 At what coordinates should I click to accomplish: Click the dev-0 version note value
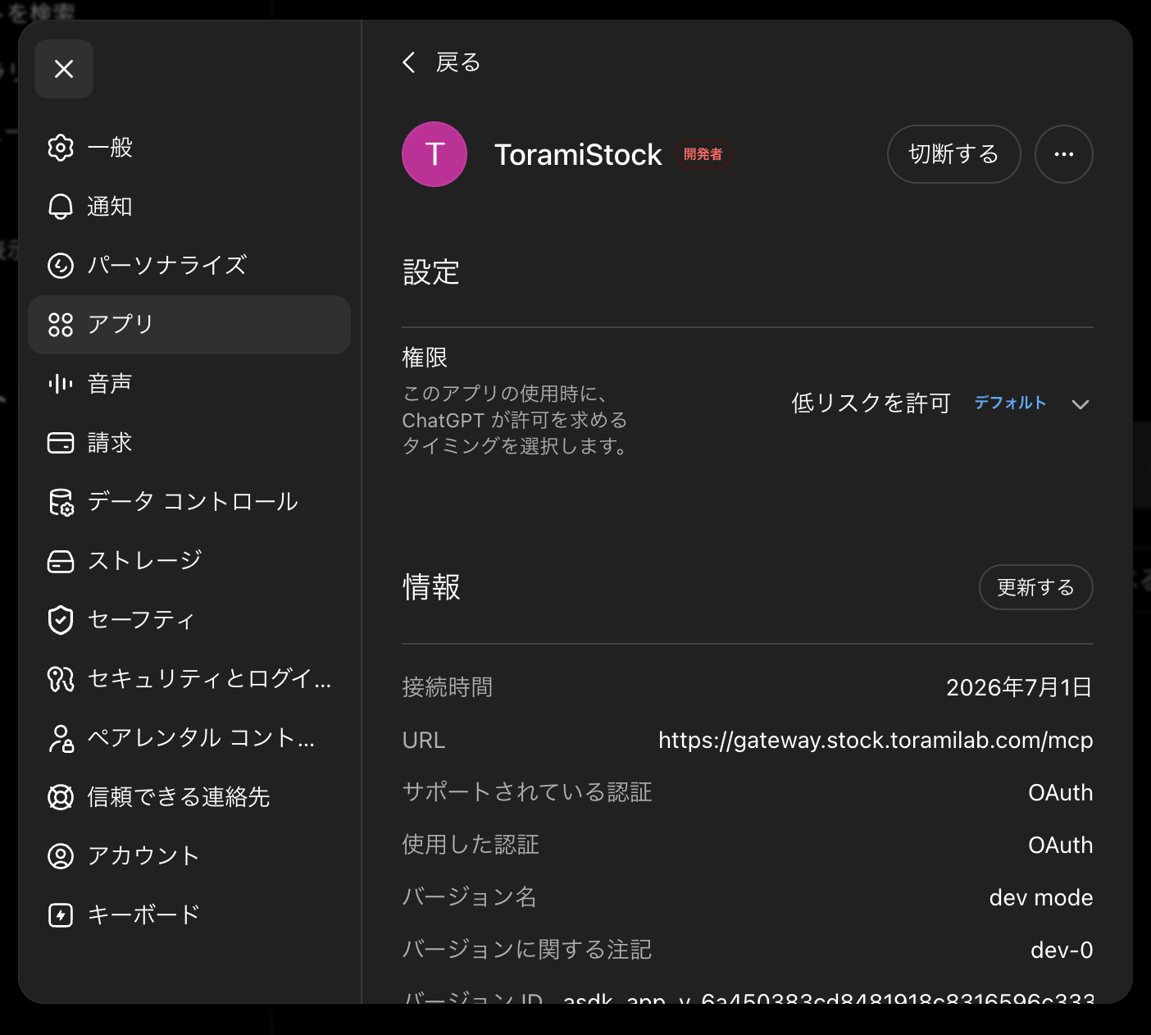click(1062, 951)
